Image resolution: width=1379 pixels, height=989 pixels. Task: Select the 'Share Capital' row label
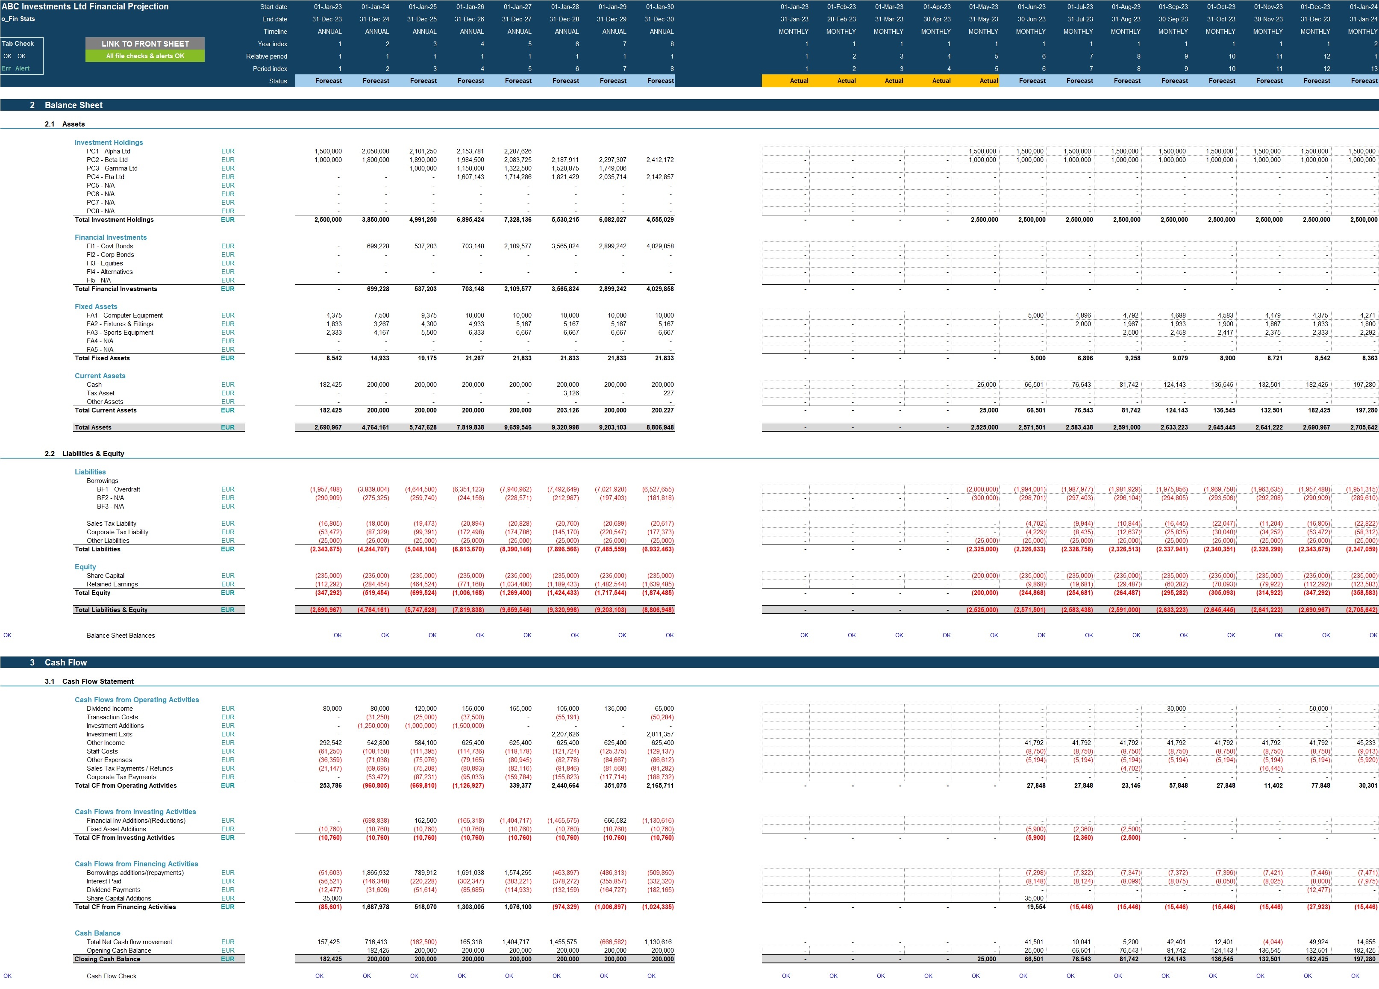pos(105,576)
